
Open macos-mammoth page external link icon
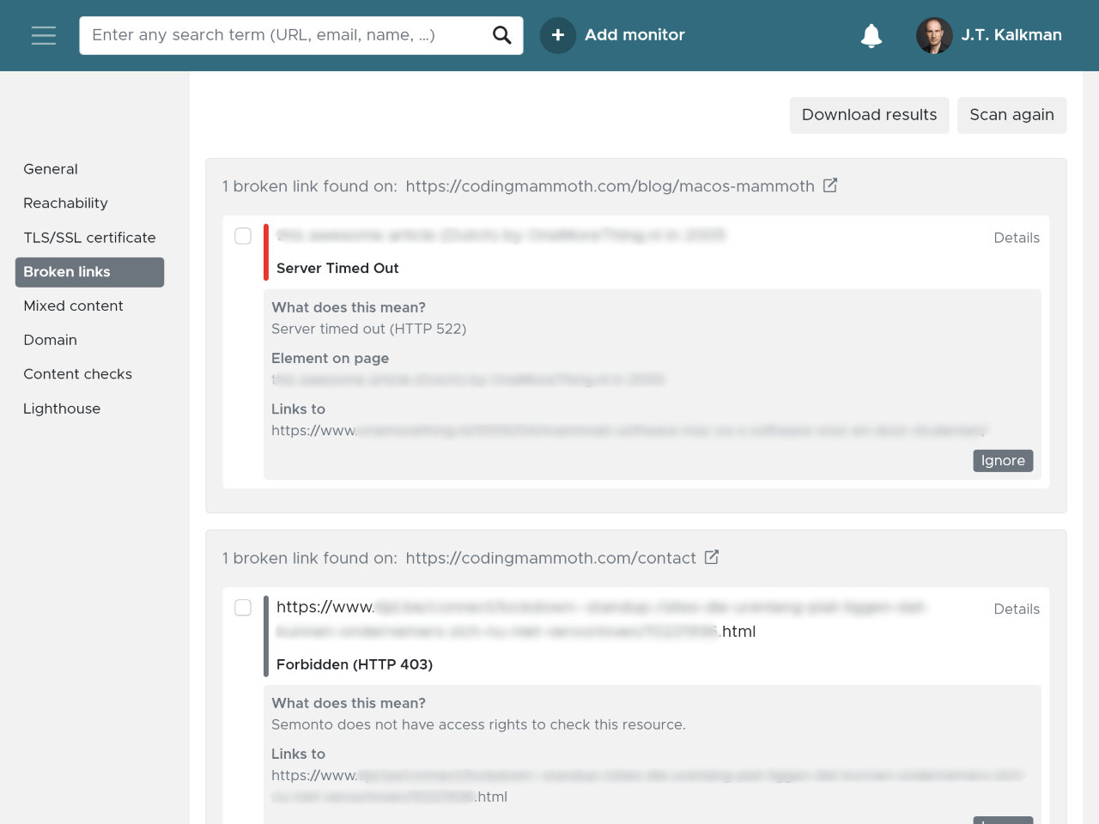tap(830, 185)
